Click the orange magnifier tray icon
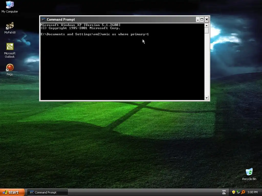 coord(243,192)
